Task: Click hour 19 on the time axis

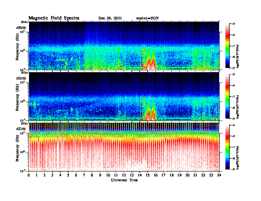Action: (179, 175)
